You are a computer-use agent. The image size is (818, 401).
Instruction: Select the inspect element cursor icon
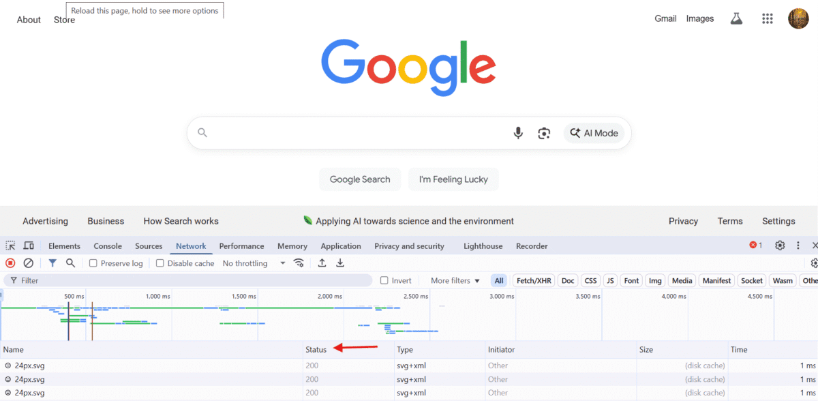point(10,246)
